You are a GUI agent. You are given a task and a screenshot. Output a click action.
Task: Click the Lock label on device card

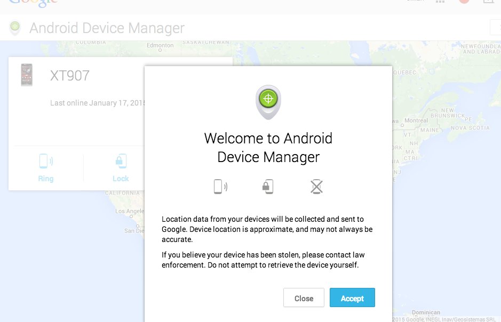click(x=121, y=179)
